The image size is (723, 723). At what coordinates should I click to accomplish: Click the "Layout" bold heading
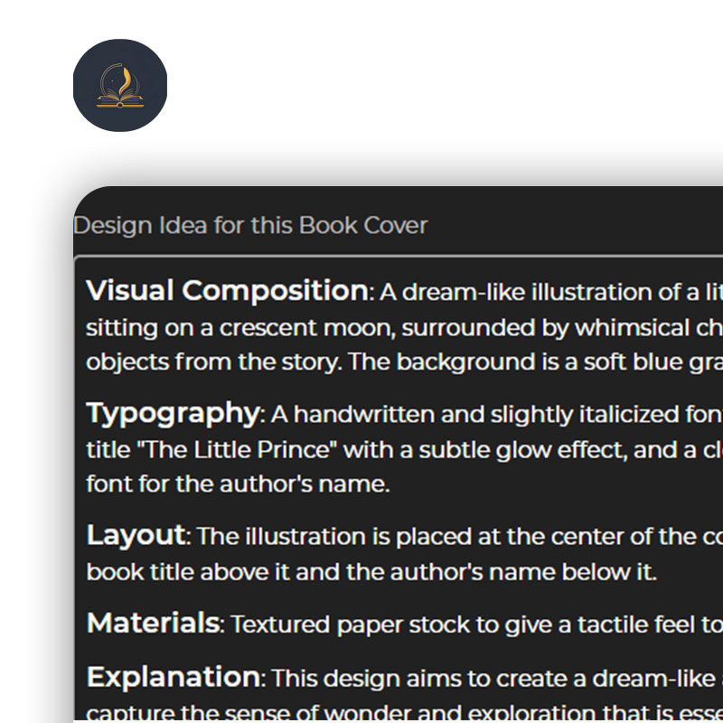136,535
